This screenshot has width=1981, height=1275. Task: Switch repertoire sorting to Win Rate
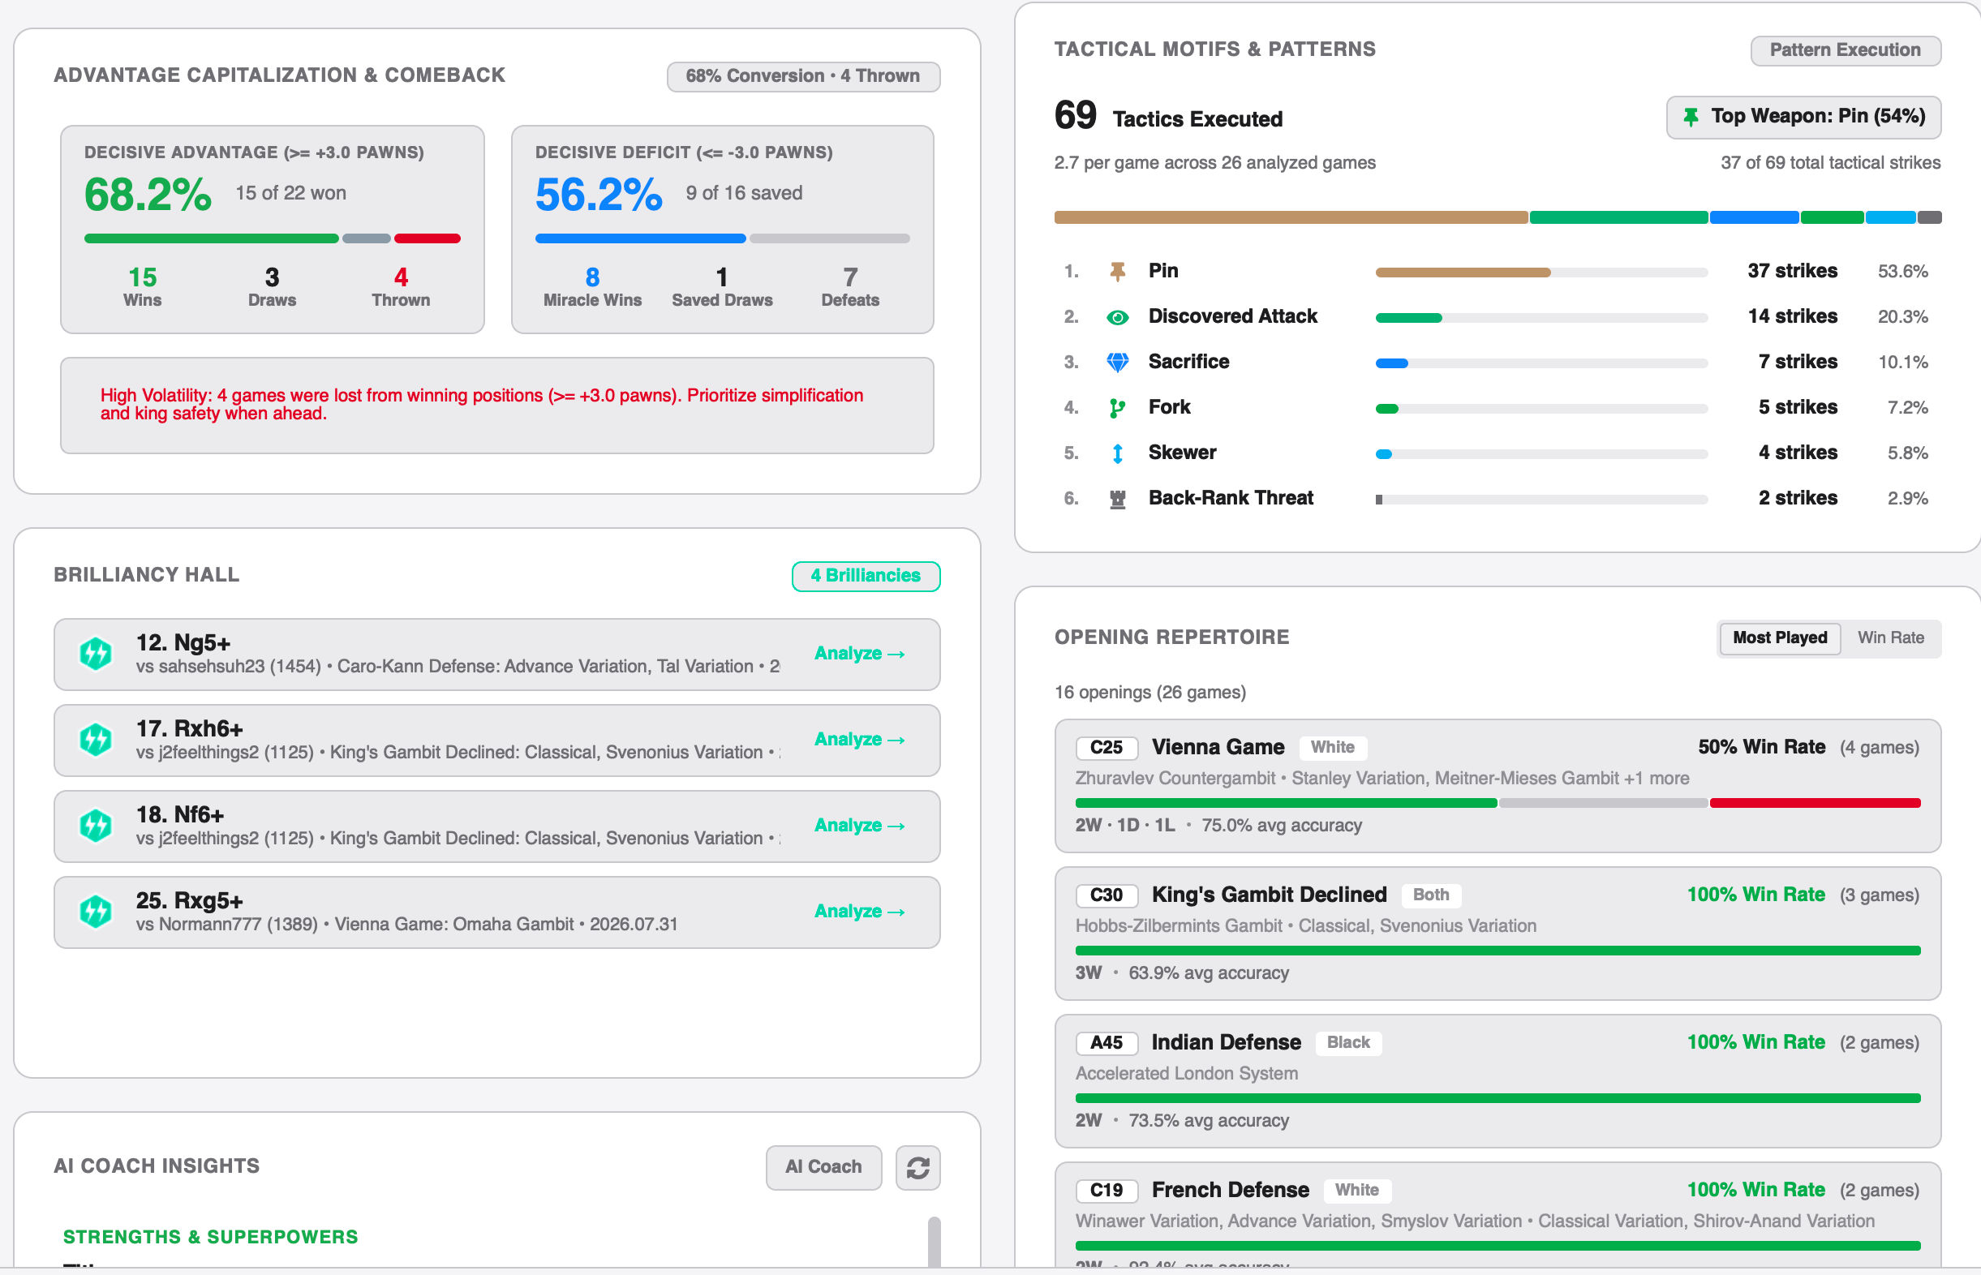1891,638
